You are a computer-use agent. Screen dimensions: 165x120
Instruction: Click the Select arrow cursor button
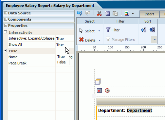tap(87, 31)
